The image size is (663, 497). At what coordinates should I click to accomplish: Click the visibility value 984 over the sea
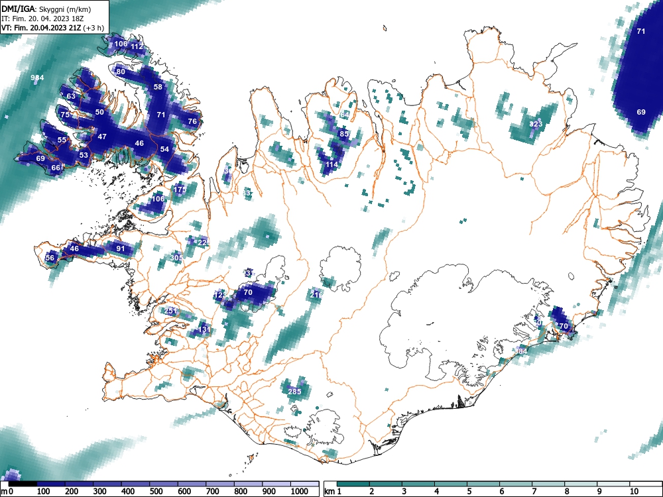click(x=37, y=78)
